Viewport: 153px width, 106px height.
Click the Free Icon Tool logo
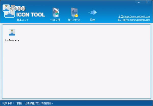24,11
